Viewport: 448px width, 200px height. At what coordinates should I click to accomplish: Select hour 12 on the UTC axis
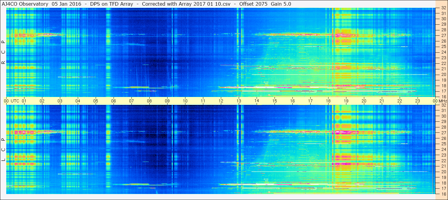[x=221, y=101]
